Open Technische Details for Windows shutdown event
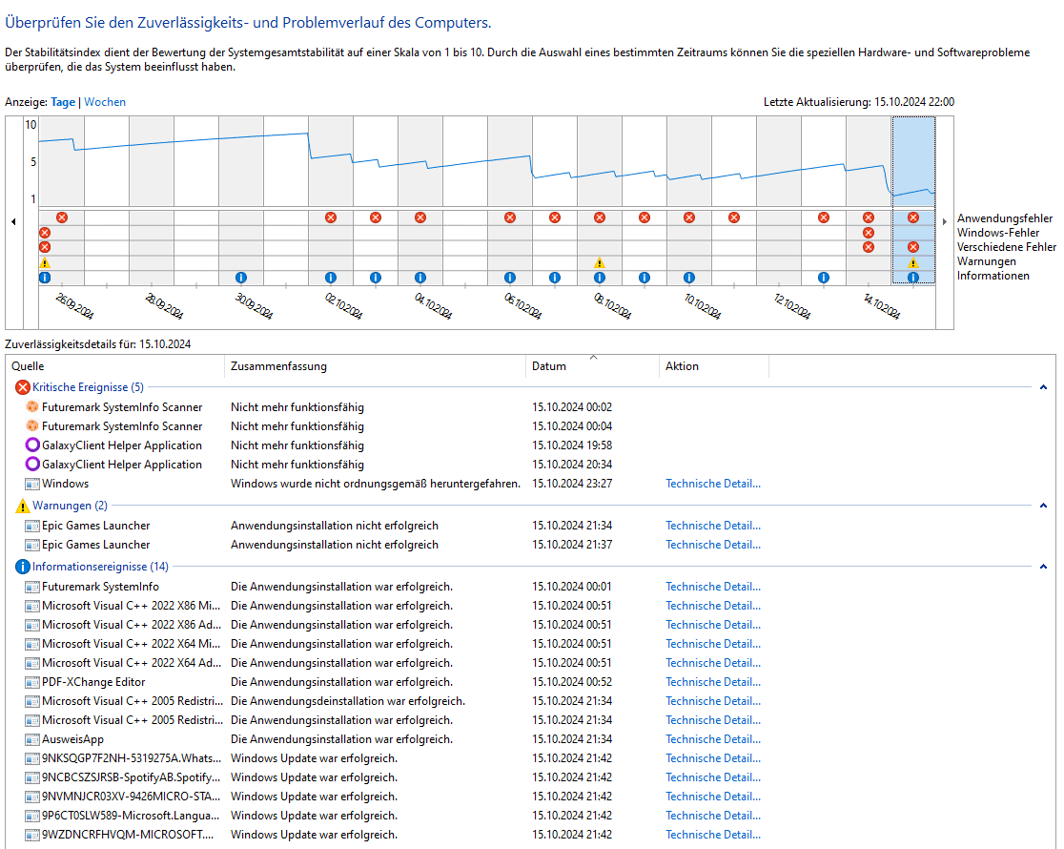1064x849 pixels. pyautogui.click(x=712, y=484)
